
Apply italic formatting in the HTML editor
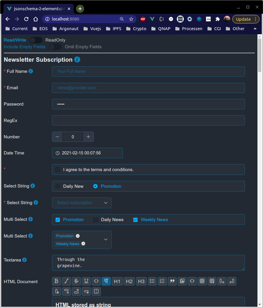(66, 281)
